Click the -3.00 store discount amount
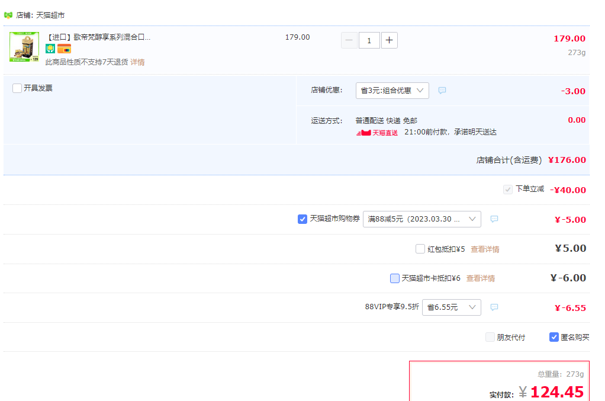Screen dimensions: 605x401 coord(574,91)
